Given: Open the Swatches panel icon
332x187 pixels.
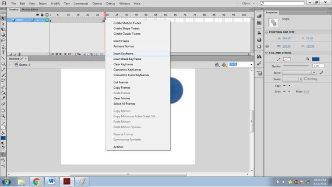Looking at the screenshot, I should pos(259,23).
